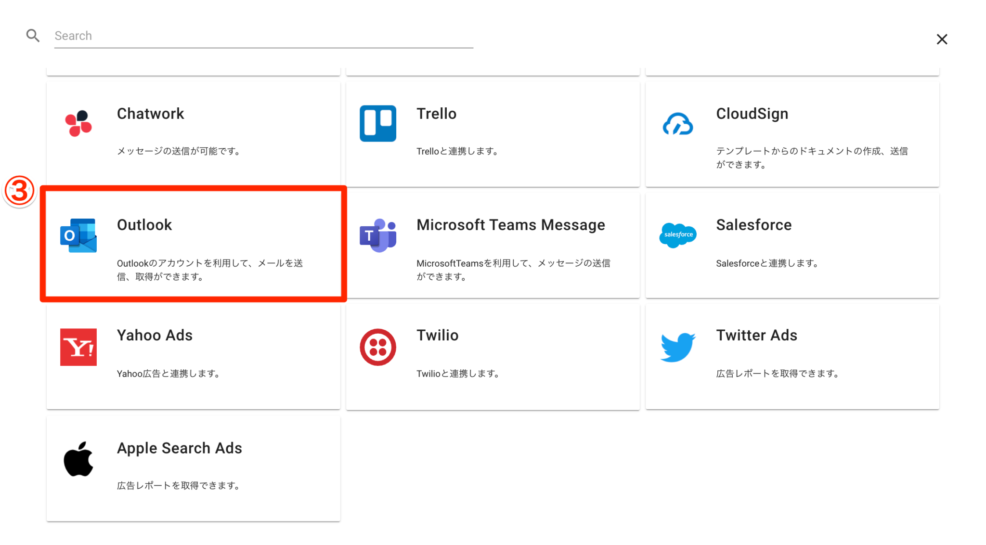
Task: Select the Microsoft Teams Message title
Action: (x=511, y=225)
